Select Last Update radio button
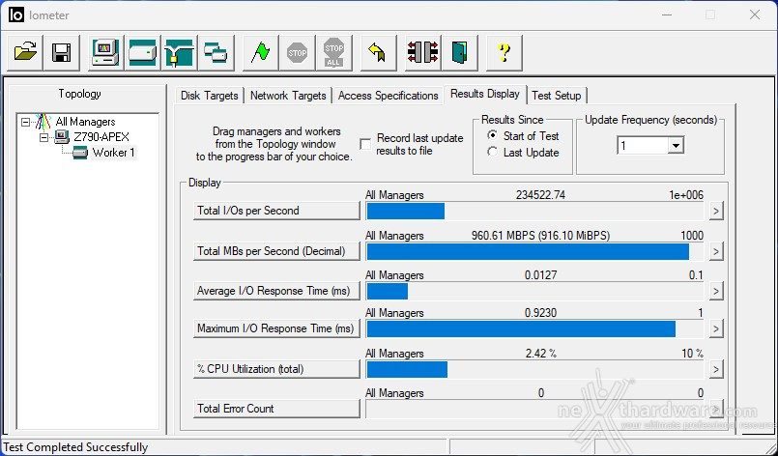Screen dimensions: 778x456 [x=492, y=152]
